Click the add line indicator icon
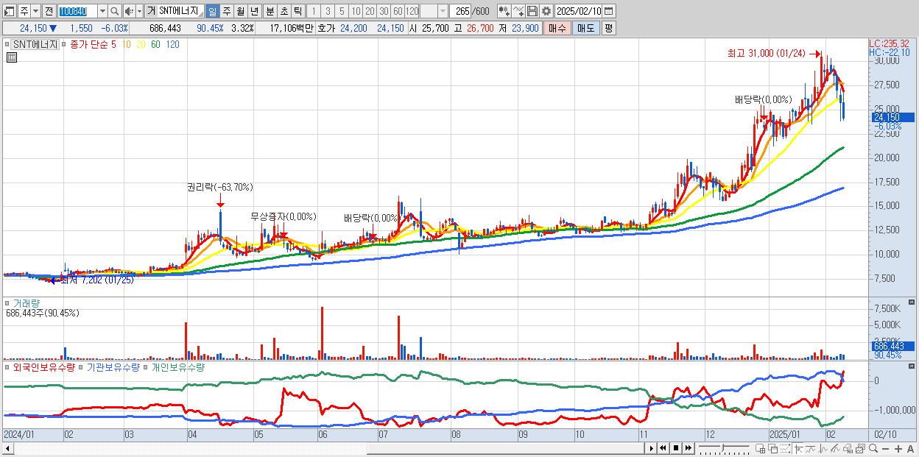919x457 pixels. pyautogui.click(x=518, y=11)
